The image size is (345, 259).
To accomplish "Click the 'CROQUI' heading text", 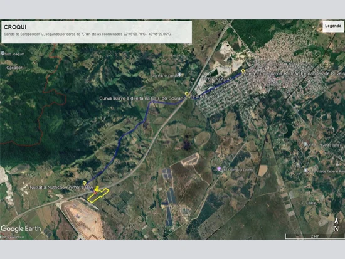I will [15, 27].
